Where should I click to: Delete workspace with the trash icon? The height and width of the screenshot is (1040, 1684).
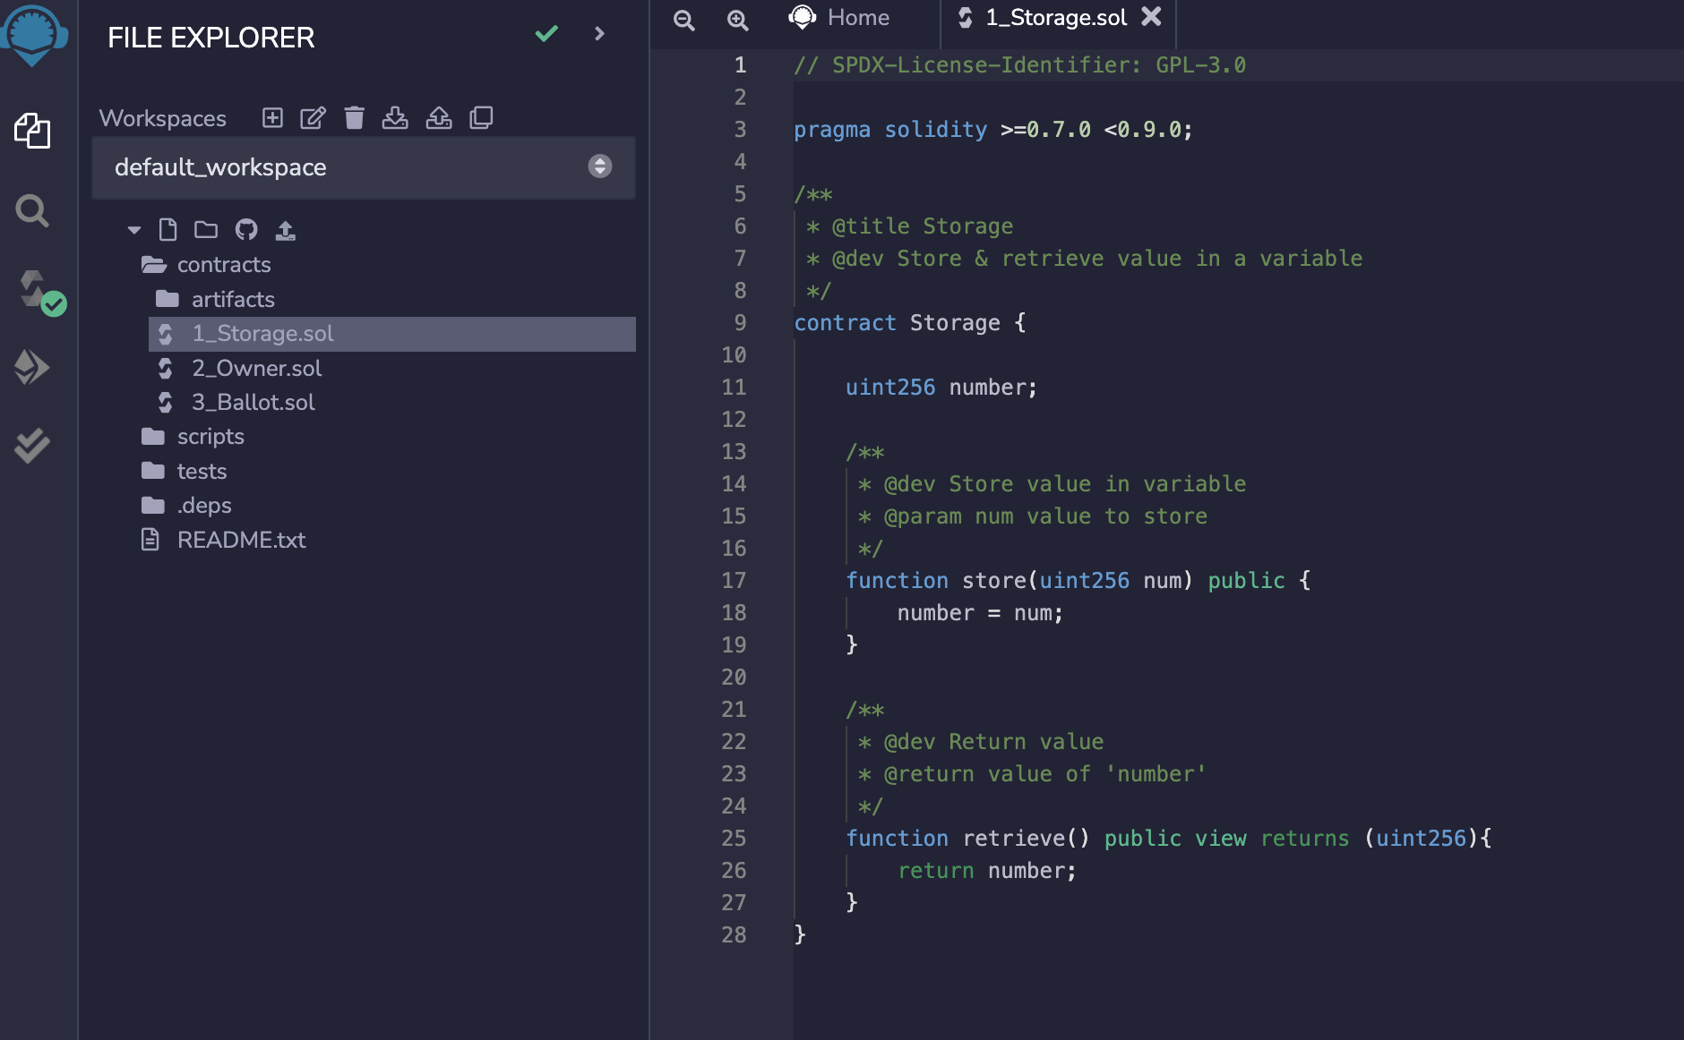355,117
